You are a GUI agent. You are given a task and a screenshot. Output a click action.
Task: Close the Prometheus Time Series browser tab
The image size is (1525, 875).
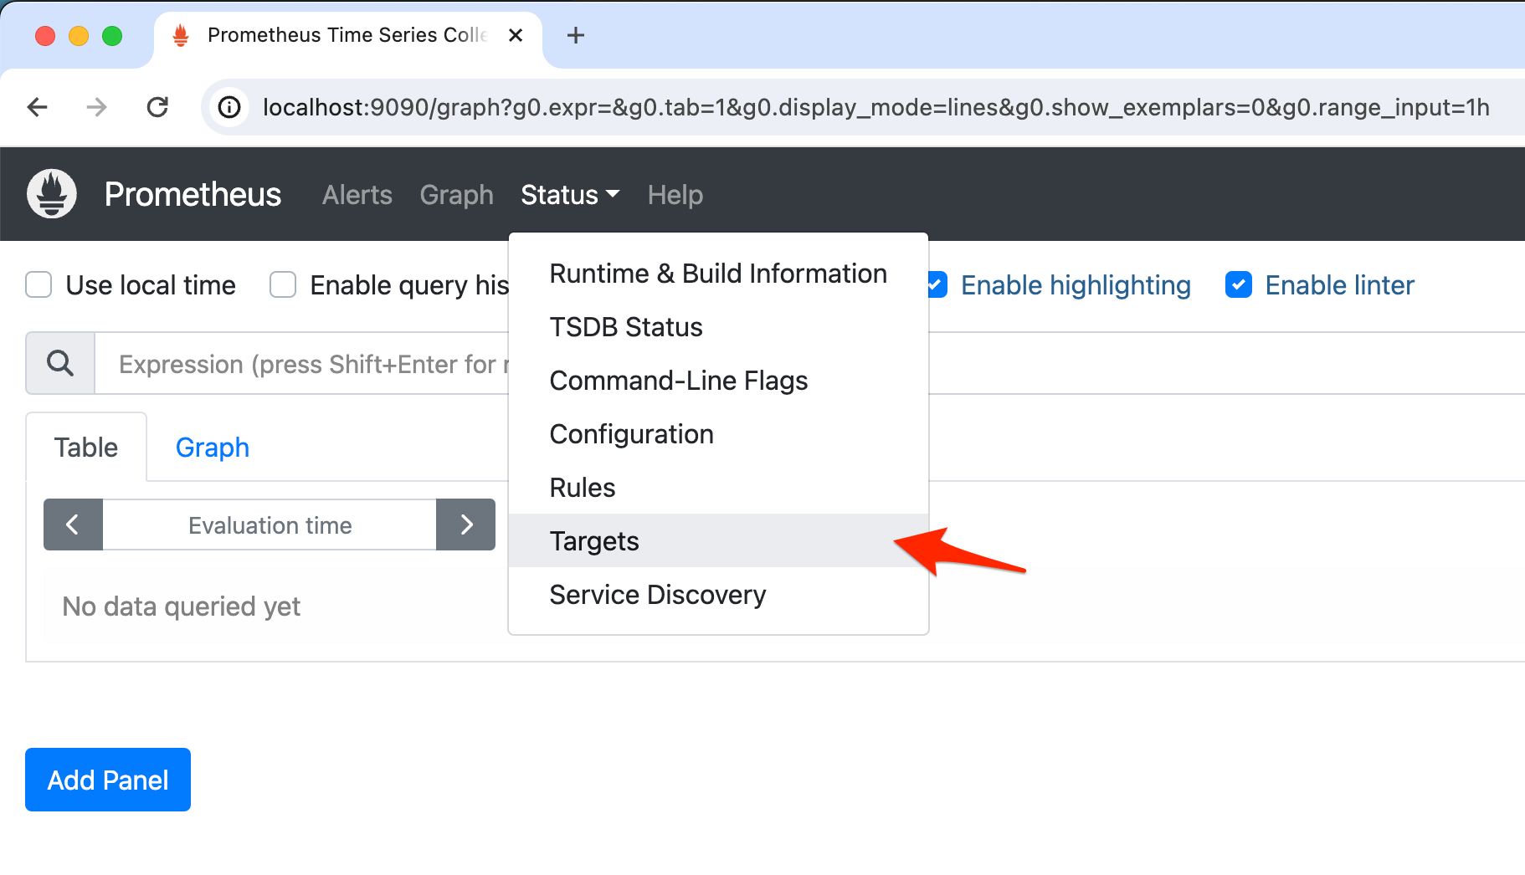pyautogui.click(x=516, y=35)
